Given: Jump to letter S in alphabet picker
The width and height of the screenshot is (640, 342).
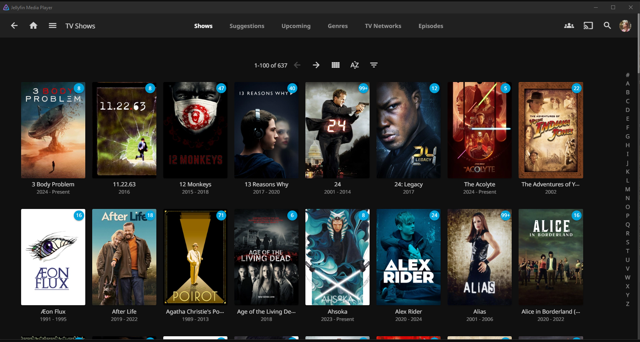Looking at the screenshot, I should coord(628,242).
